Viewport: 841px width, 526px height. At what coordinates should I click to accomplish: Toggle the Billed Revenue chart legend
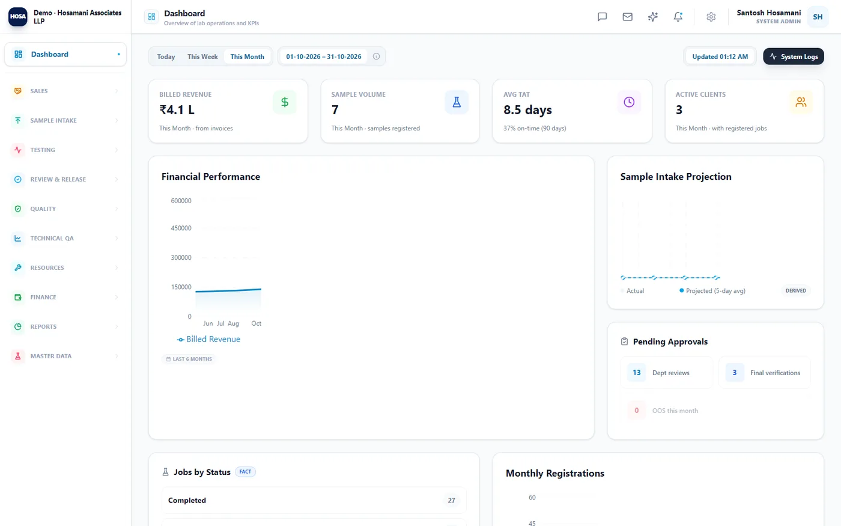208,339
